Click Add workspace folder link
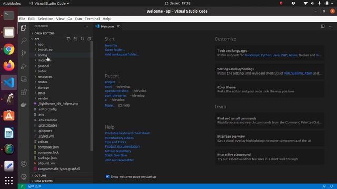337x189 pixels. point(122,54)
